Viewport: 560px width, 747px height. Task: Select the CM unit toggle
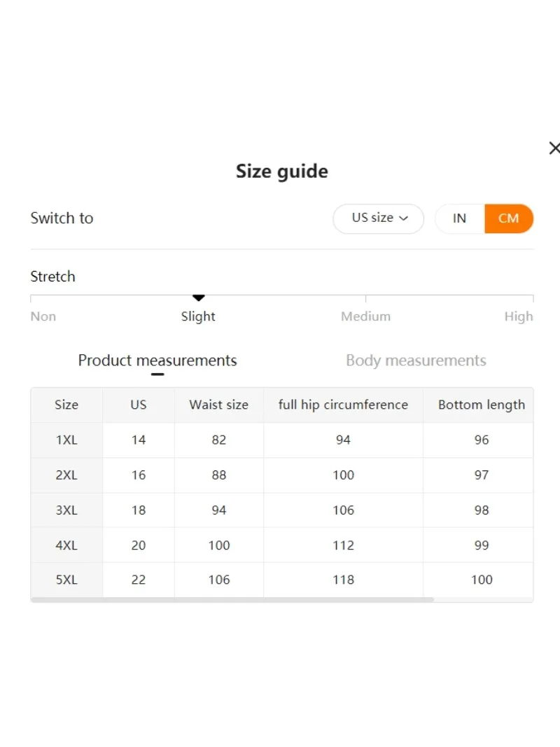pyautogui.click(x=509, y=218)
